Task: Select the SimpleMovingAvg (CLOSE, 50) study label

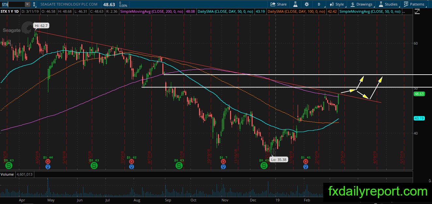Action: tap(370, 11)
